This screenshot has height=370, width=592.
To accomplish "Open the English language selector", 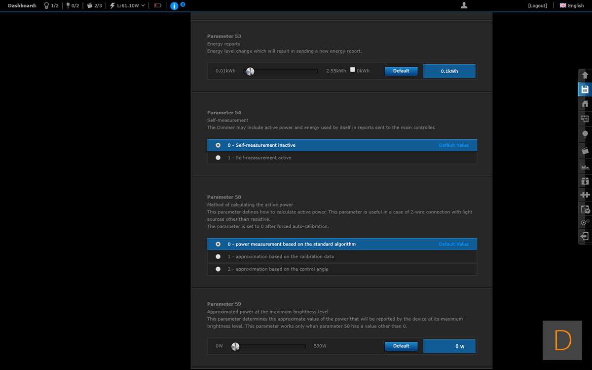I will (572, 5).
